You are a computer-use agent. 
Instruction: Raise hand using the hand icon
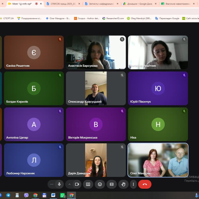pyautogui.click(x=123, y=184)
